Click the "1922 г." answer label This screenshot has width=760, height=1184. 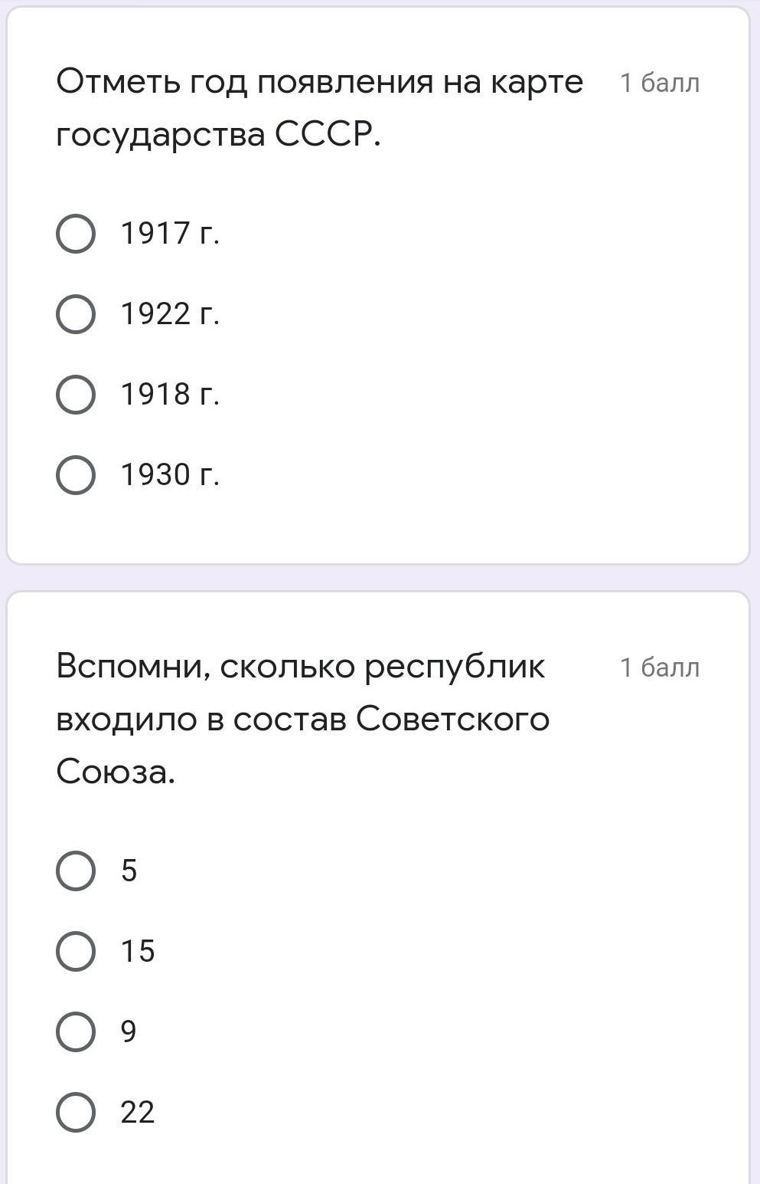(170, 314)
